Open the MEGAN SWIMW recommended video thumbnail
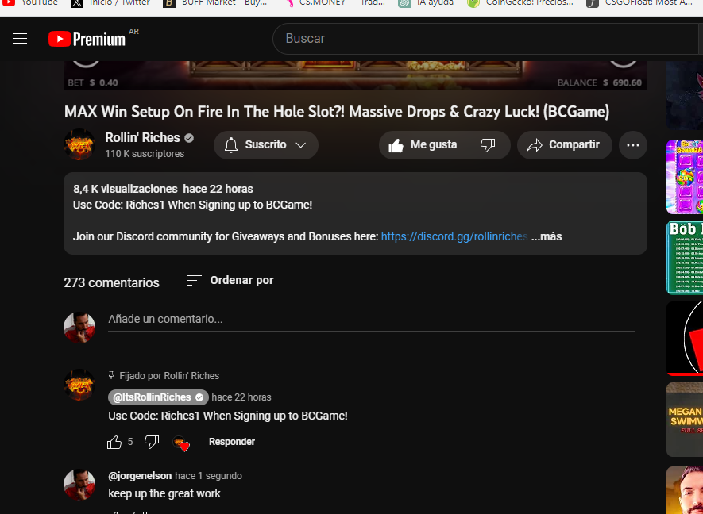The height and width of the screenshot is (514, 703). pos(685,420)
